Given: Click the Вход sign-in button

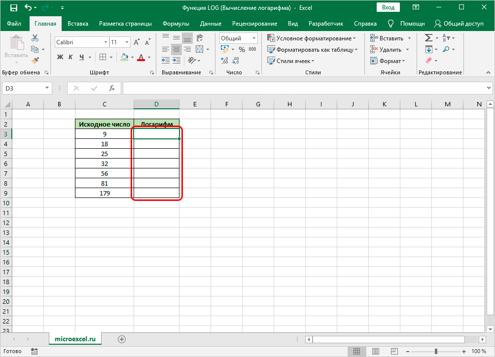Looking at the screenshot, I should coord(388,7).
